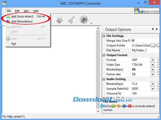This screenshot has height=120, width=161.
Task: Open the video Bitrate dropdown showing 96
Action: [x=153, y=69]
